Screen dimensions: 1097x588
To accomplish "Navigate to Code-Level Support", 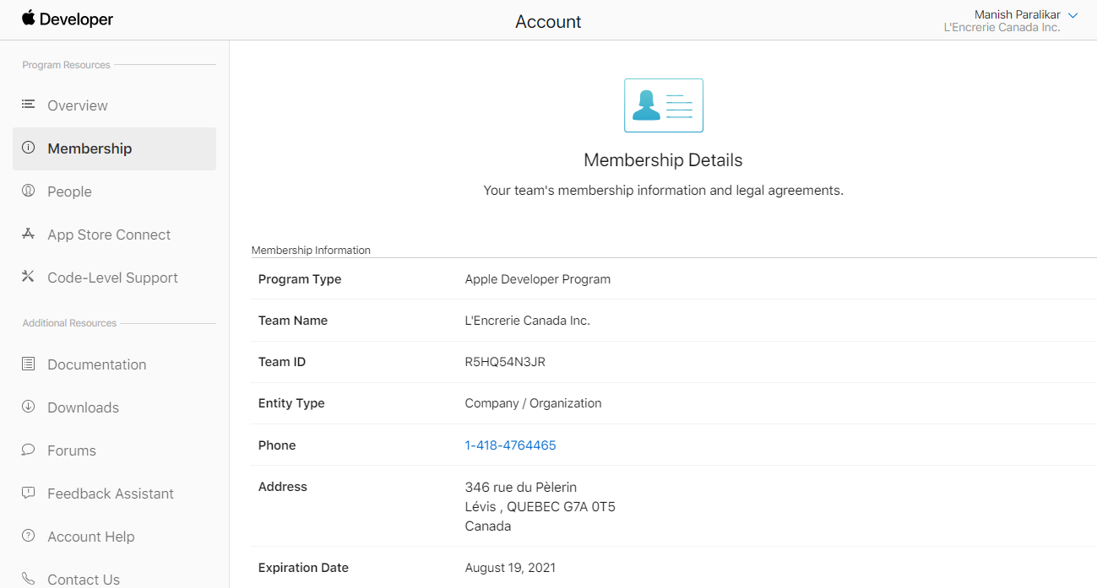I will coord(114,278).
